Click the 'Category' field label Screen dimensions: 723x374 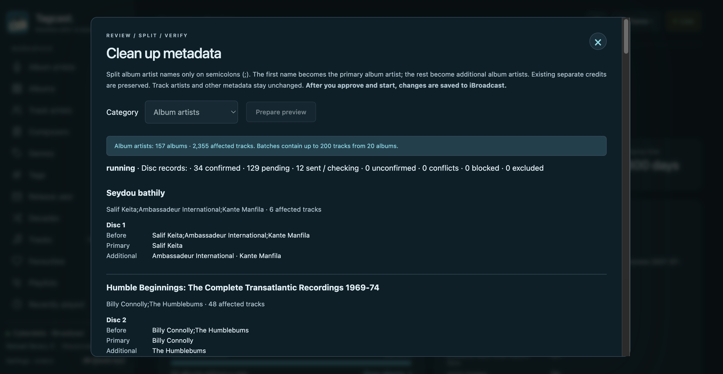[122, 112]
